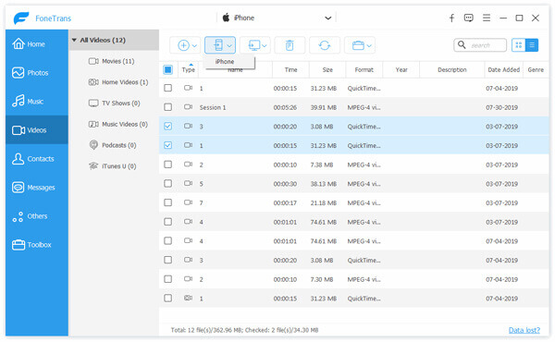Open the add files dropdown arrow
Screen dimensions: 555x342
pos(194,45)
